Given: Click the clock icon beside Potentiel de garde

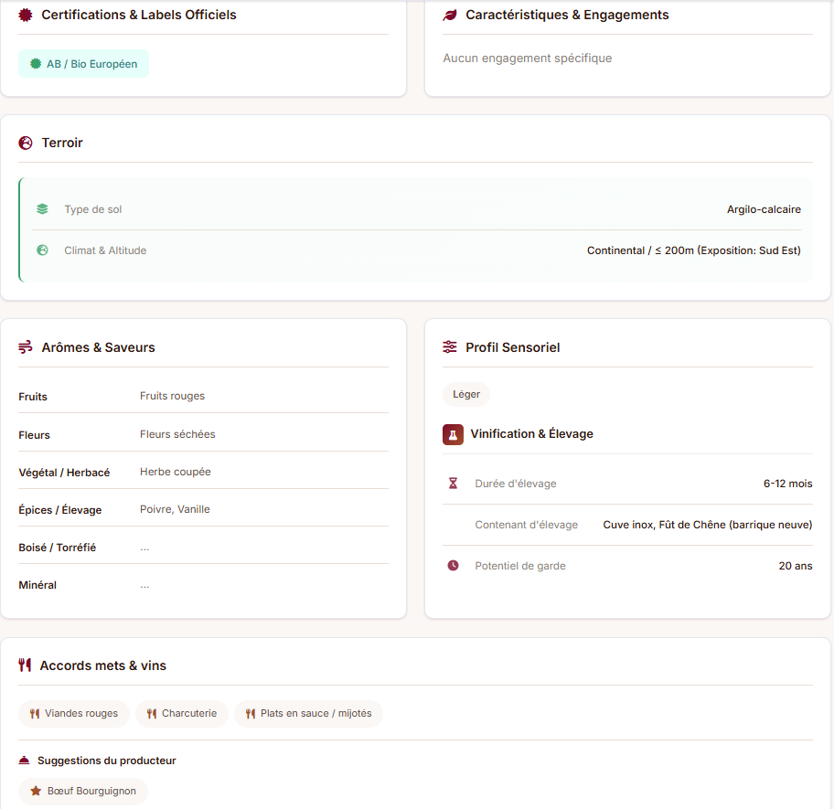Looking at the screenshot, I should coord(453,566).
